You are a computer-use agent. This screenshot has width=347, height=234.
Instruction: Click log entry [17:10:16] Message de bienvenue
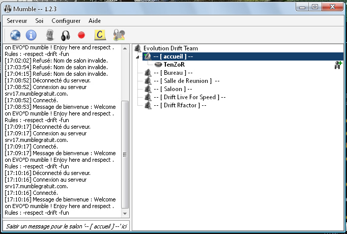(x=60, y=206)
